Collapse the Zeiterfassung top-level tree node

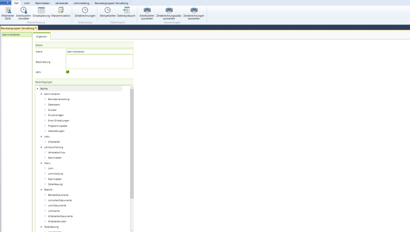(x=42, y=227)
